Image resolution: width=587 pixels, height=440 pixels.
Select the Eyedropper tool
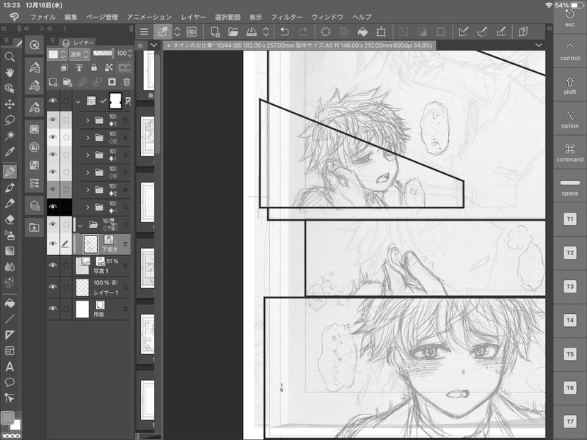coord(10,152)
